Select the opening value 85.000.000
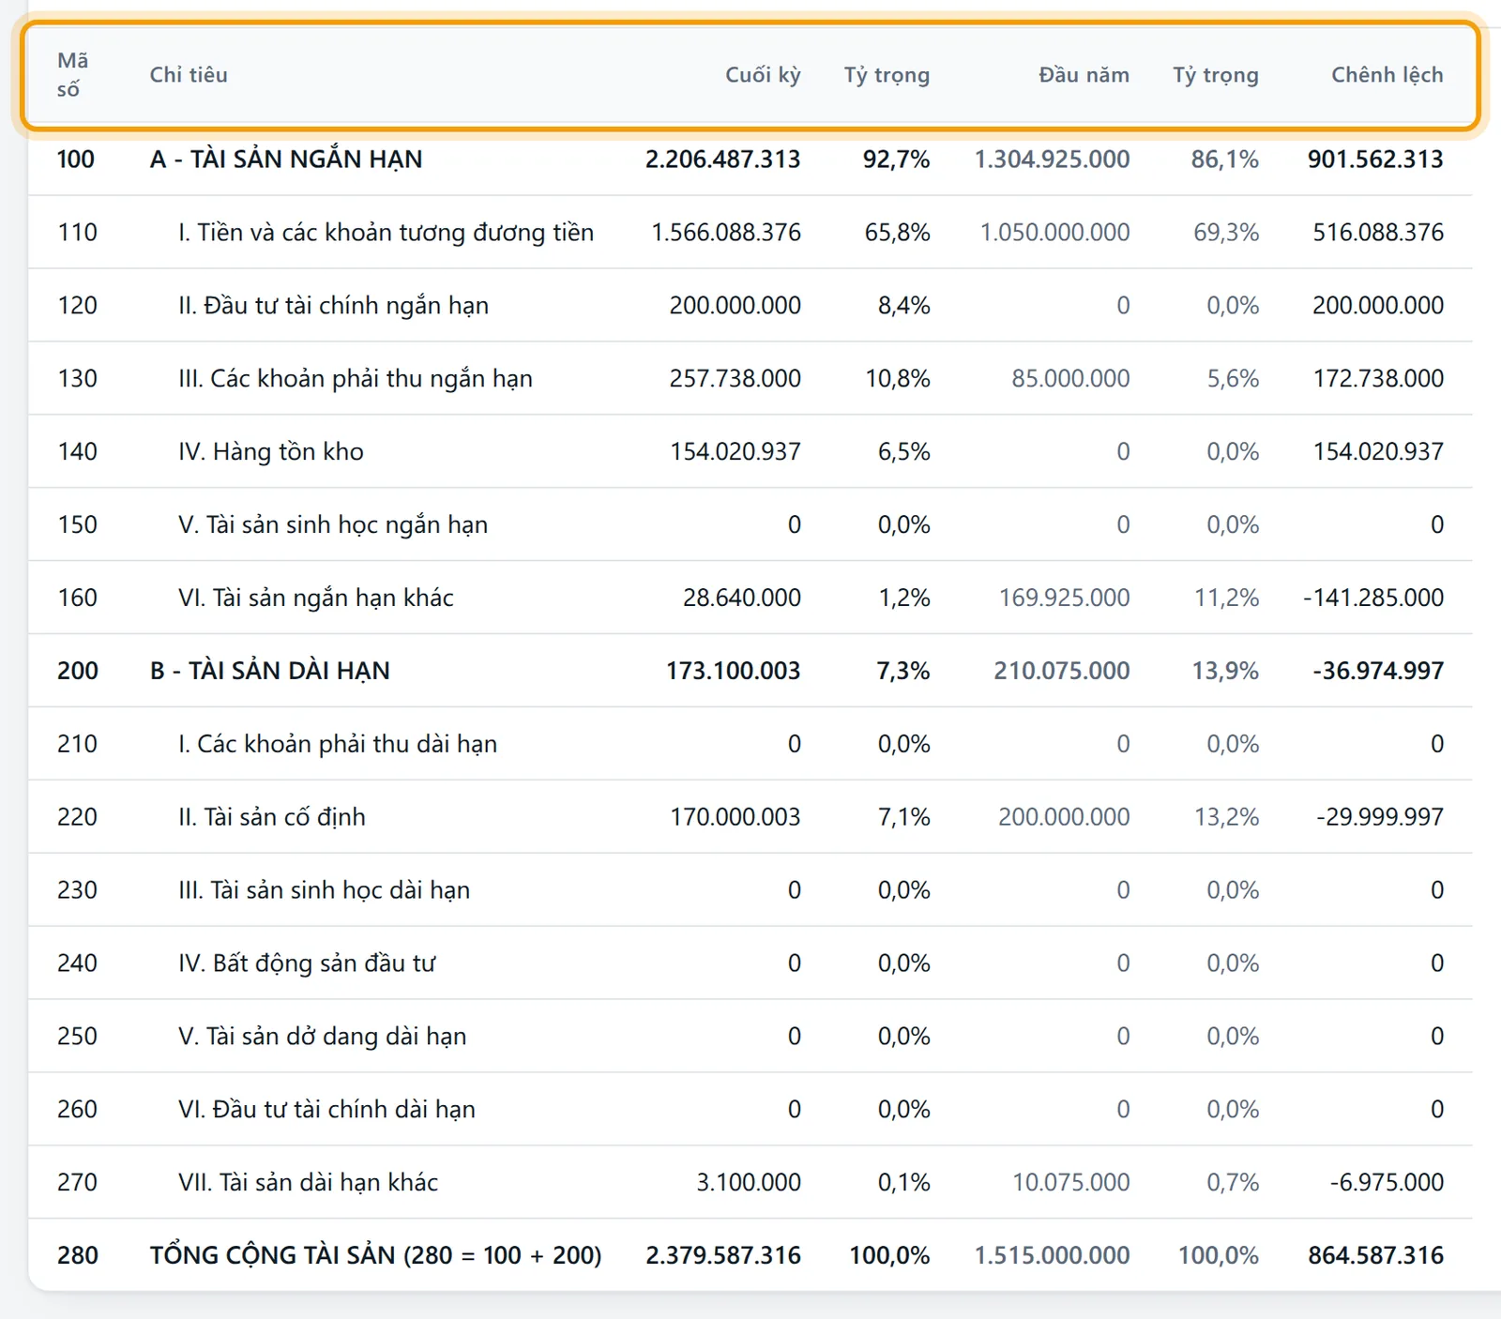The width and height of the screenshot is (1501, 1319). coord(1071,379)
